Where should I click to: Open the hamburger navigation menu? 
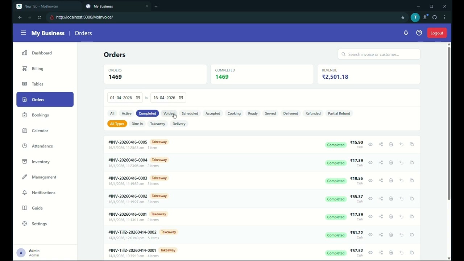[x=23, y=33]
